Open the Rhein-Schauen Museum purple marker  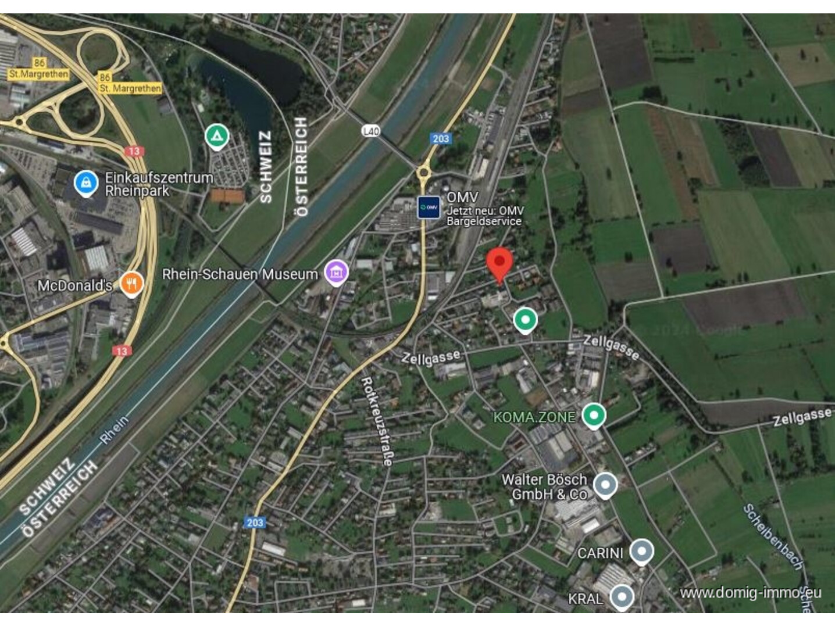point(336,272)
